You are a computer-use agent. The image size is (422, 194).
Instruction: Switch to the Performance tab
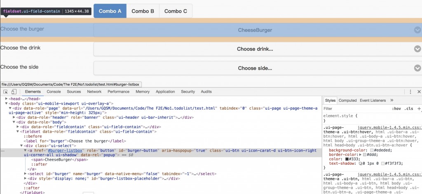[118, 91]
